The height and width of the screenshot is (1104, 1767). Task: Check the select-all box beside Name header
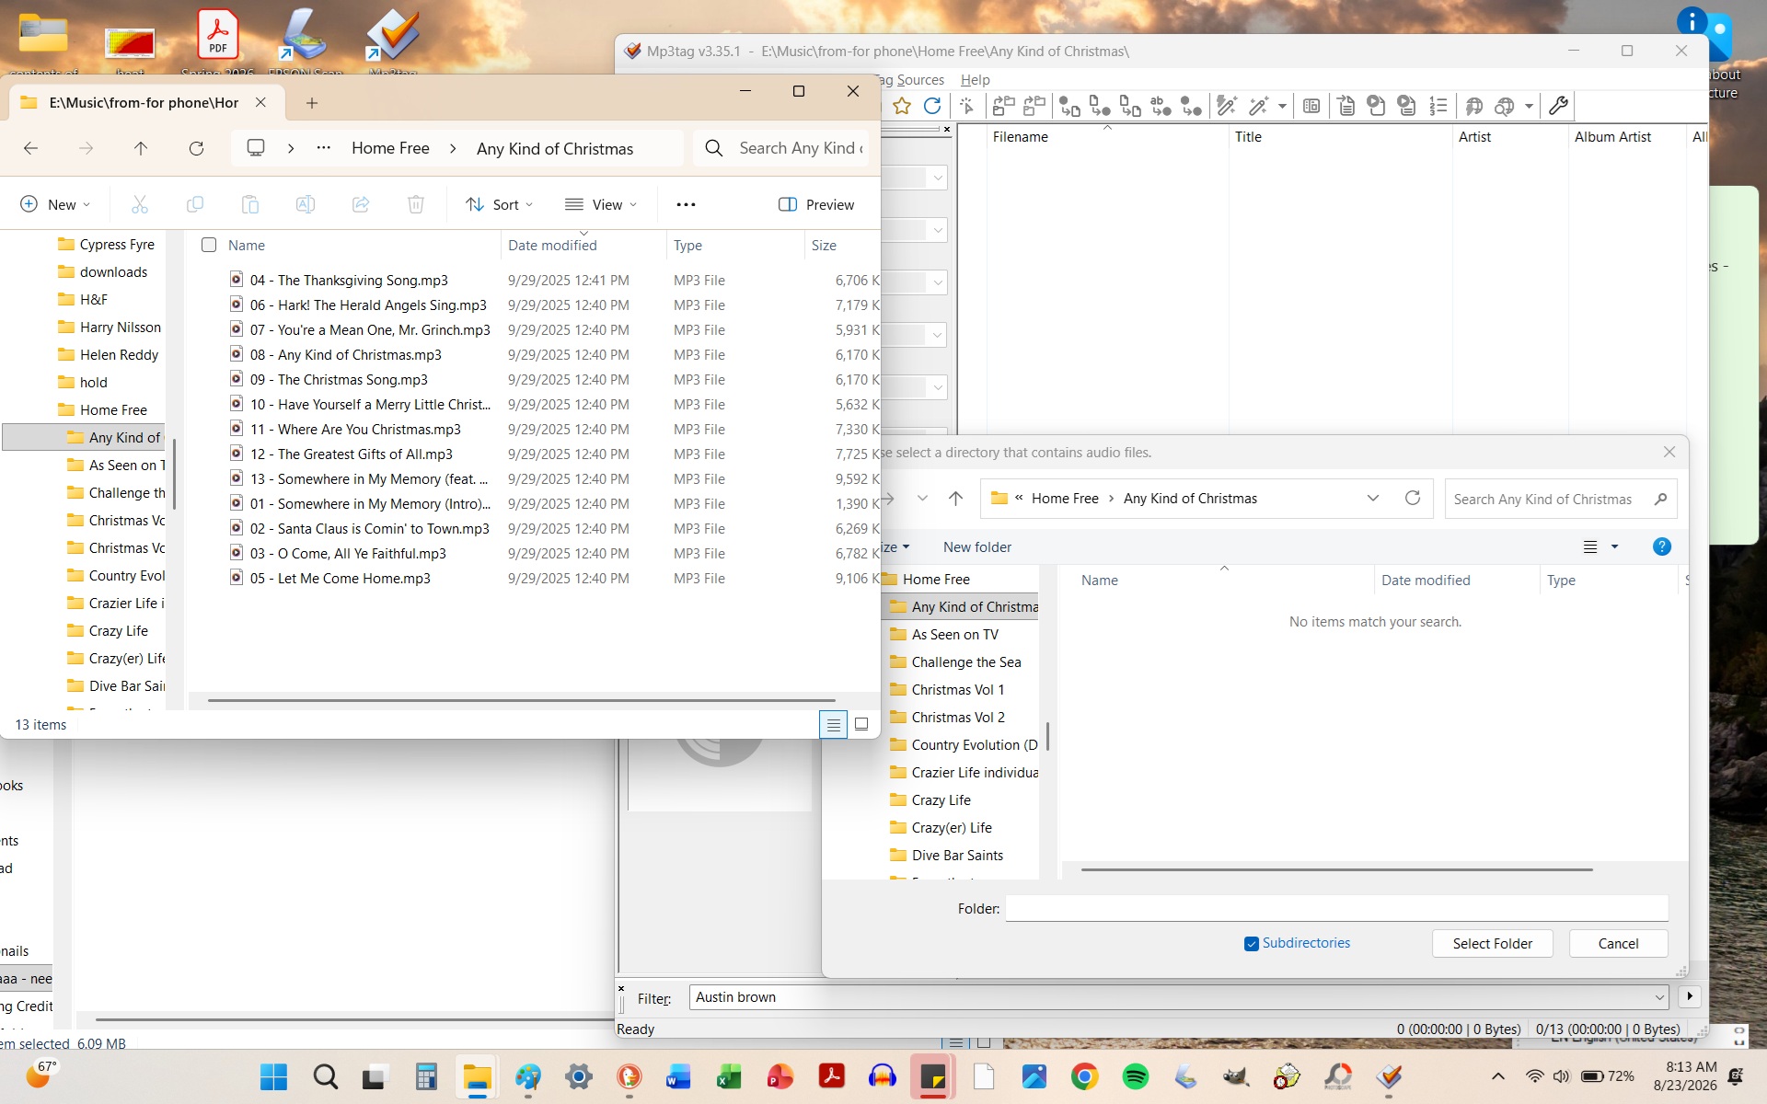pos(209,245)
